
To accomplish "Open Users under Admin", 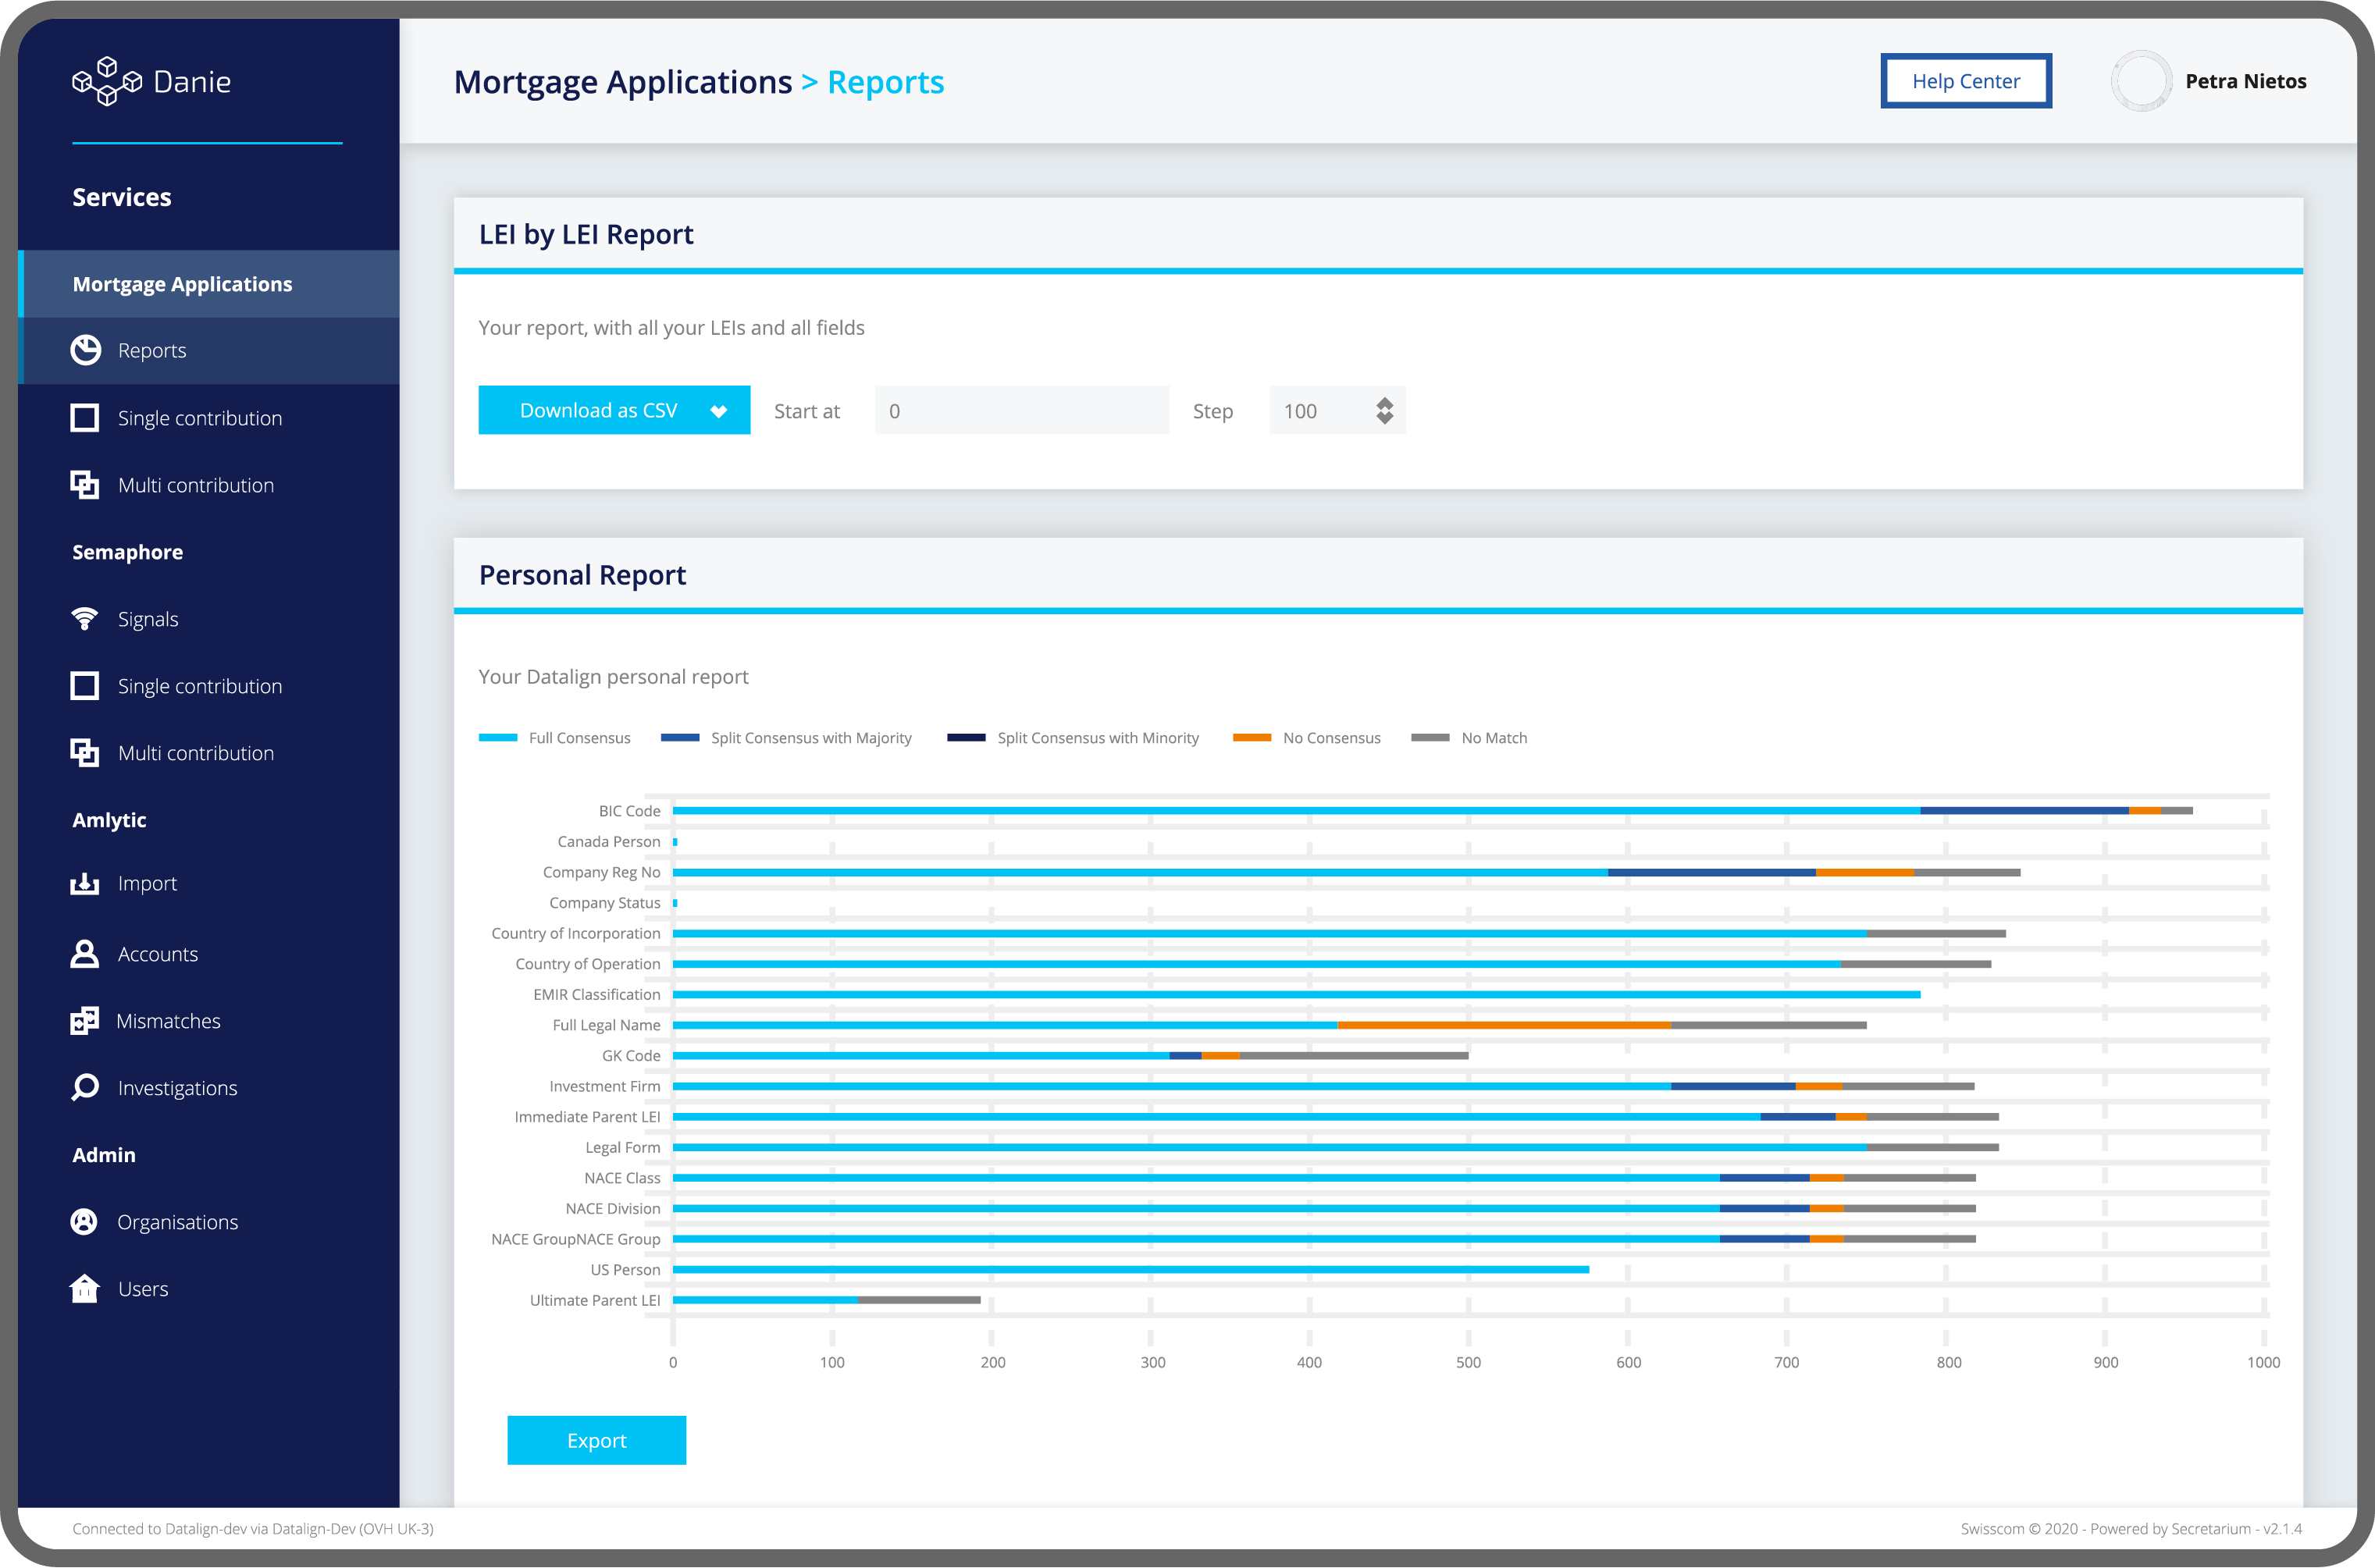I will (143, 1289).
